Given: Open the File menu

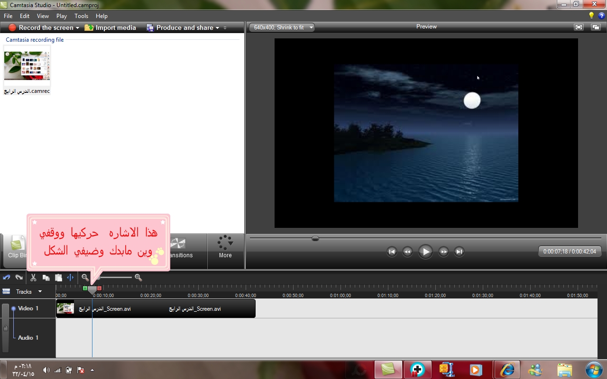Looking at the screenshot, I should [8, 16].
